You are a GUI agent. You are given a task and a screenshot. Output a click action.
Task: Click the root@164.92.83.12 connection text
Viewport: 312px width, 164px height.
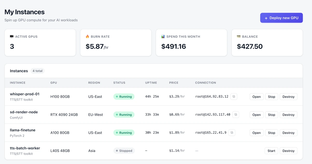point(212,97)
